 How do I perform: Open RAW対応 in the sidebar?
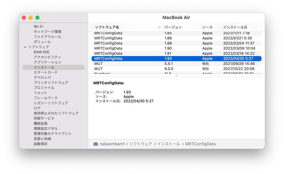pos(42,52)
